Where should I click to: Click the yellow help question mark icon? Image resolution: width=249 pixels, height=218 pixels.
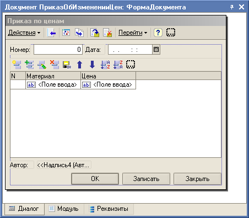click(158, 33)
